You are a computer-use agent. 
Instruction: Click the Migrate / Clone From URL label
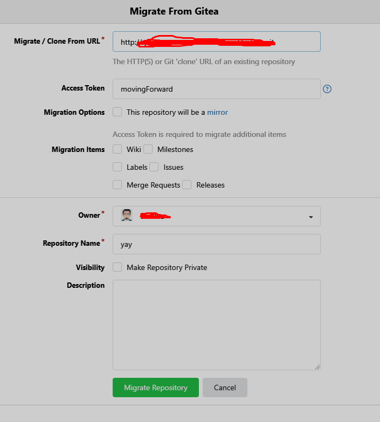coord(57,41)
